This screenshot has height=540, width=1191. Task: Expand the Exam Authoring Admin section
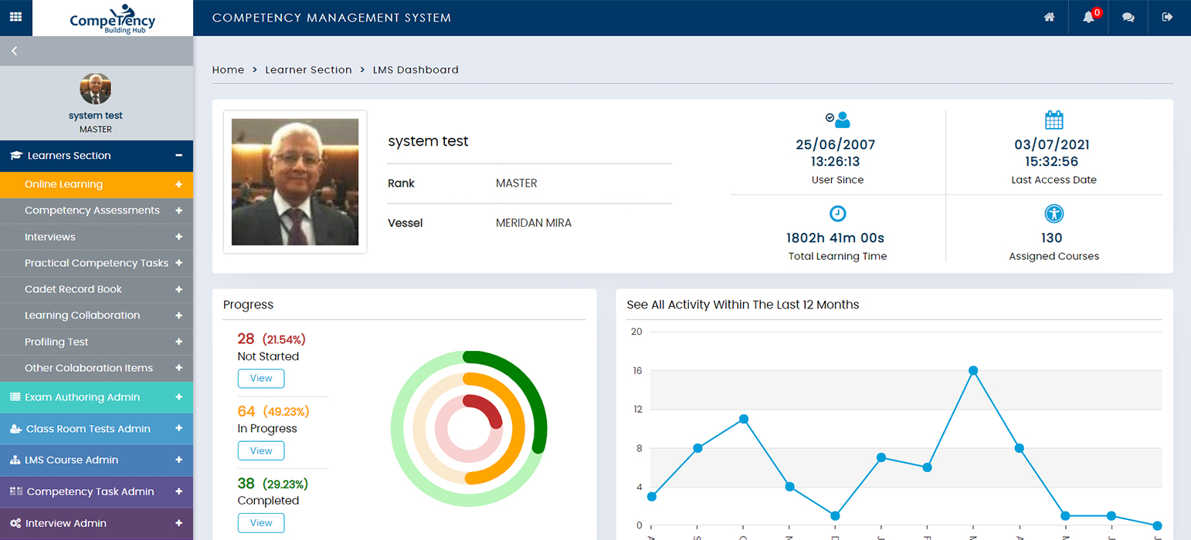(x=178, y=397)
